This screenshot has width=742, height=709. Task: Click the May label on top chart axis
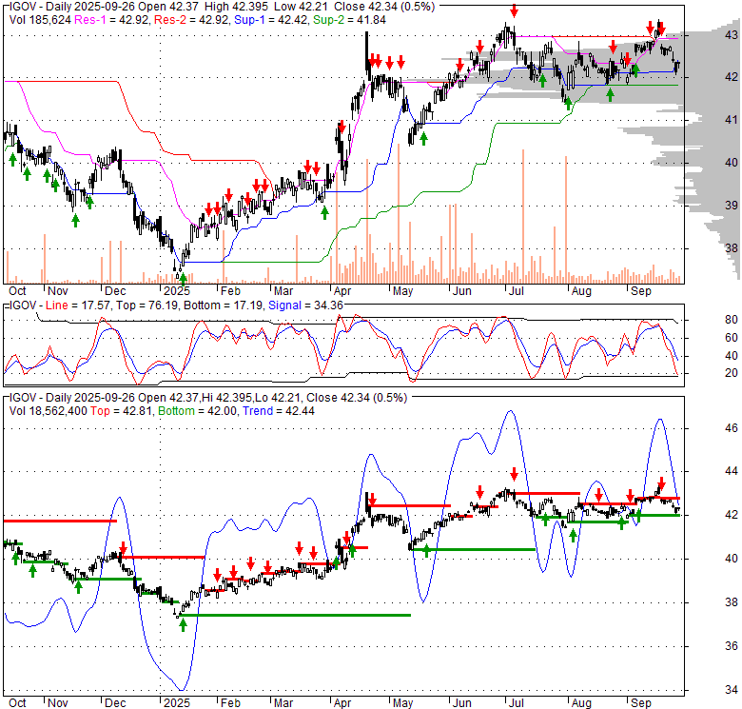pyautogui.click(x=402, y=291)
